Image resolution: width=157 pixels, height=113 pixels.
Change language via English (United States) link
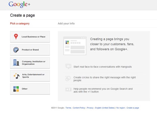105,108
